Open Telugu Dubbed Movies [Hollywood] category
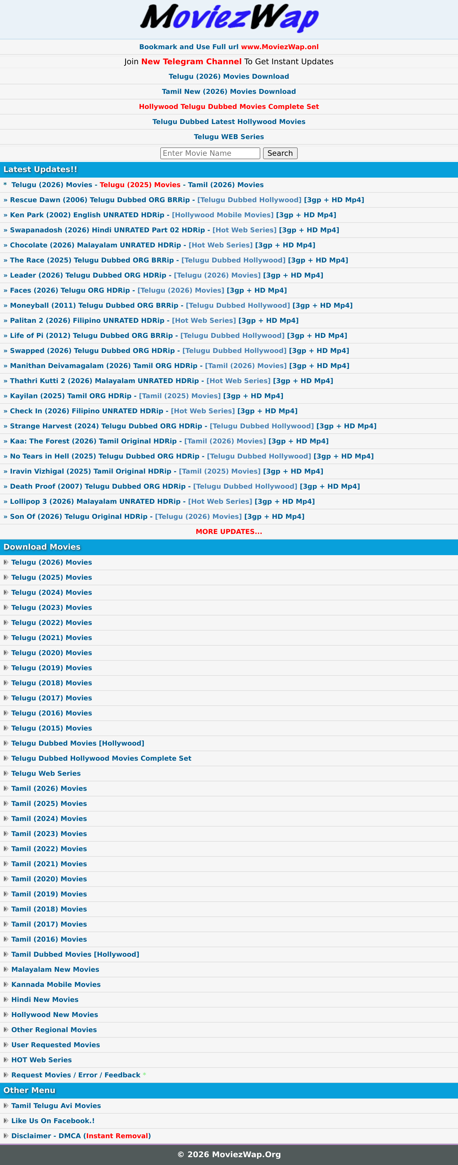The image size is (458, 1165). click(x=78, y=743)
